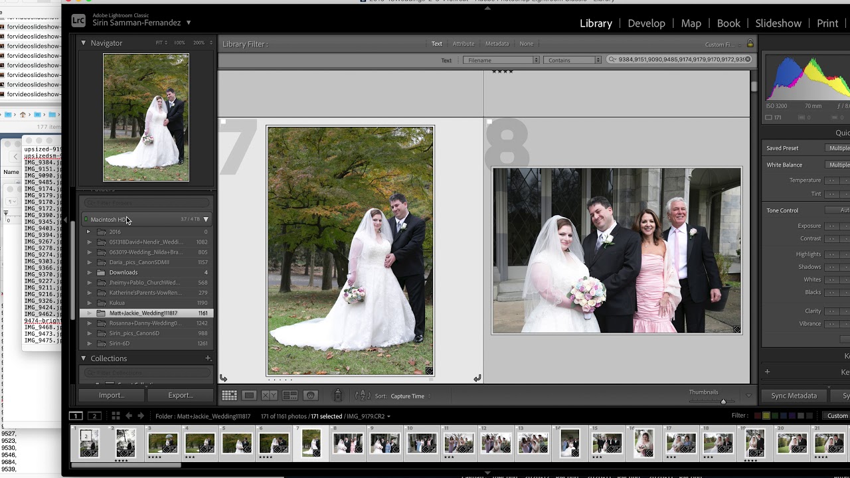Open the Contains rule dropdown
This screenshot has height=478, width=850.
pyautogui.click(x=572, y=60)
